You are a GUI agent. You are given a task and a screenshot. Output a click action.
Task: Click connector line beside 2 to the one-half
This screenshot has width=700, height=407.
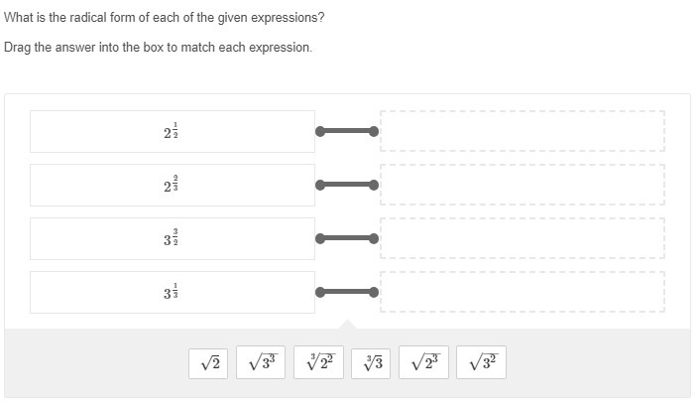click(347, 131)
